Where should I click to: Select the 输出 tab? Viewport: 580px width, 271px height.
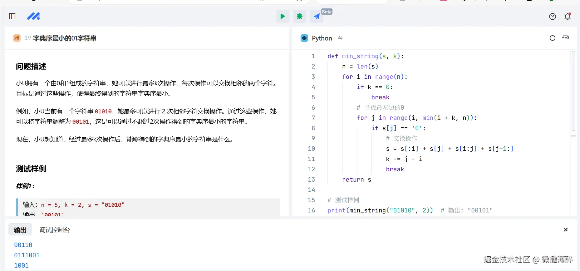[20, 230]
